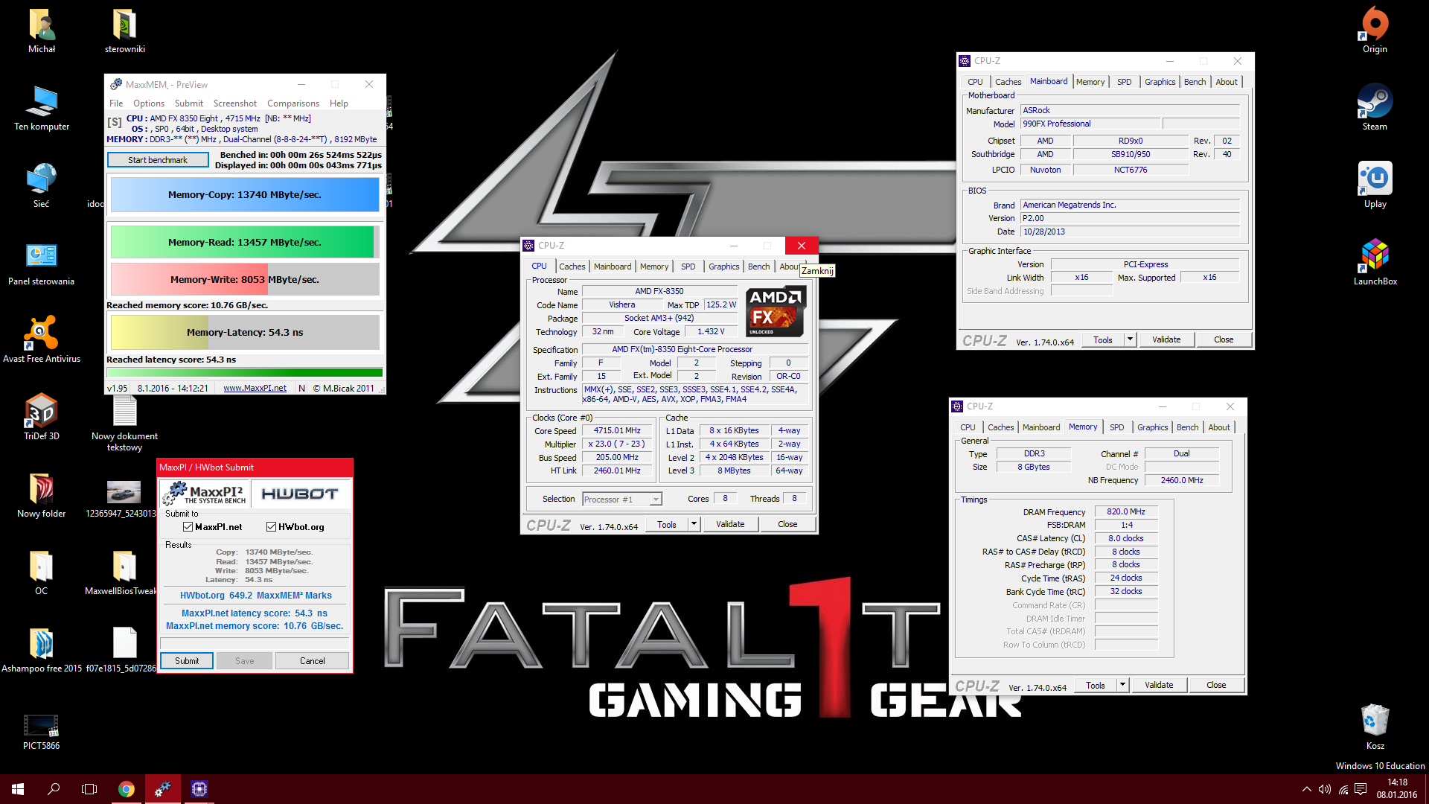This screenshot has height=804, width=1429.
Task: Open the Origin desktop shortcut
Action: pyautogui.click(x=1375, y=30)
